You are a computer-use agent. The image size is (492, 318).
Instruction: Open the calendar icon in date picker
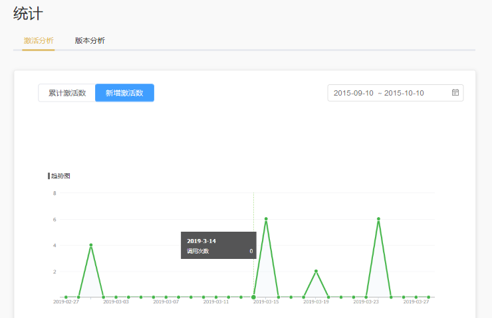455,93
